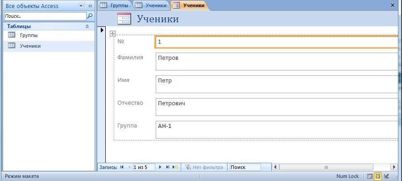Jump to the last record

(168, 167)
